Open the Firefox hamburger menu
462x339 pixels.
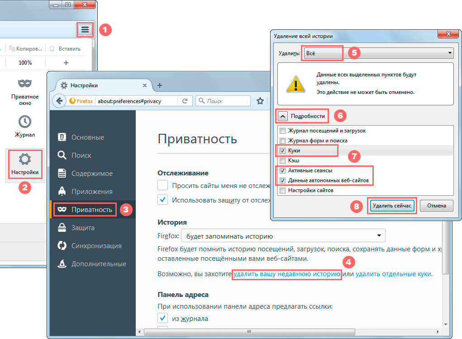[85, 29]
